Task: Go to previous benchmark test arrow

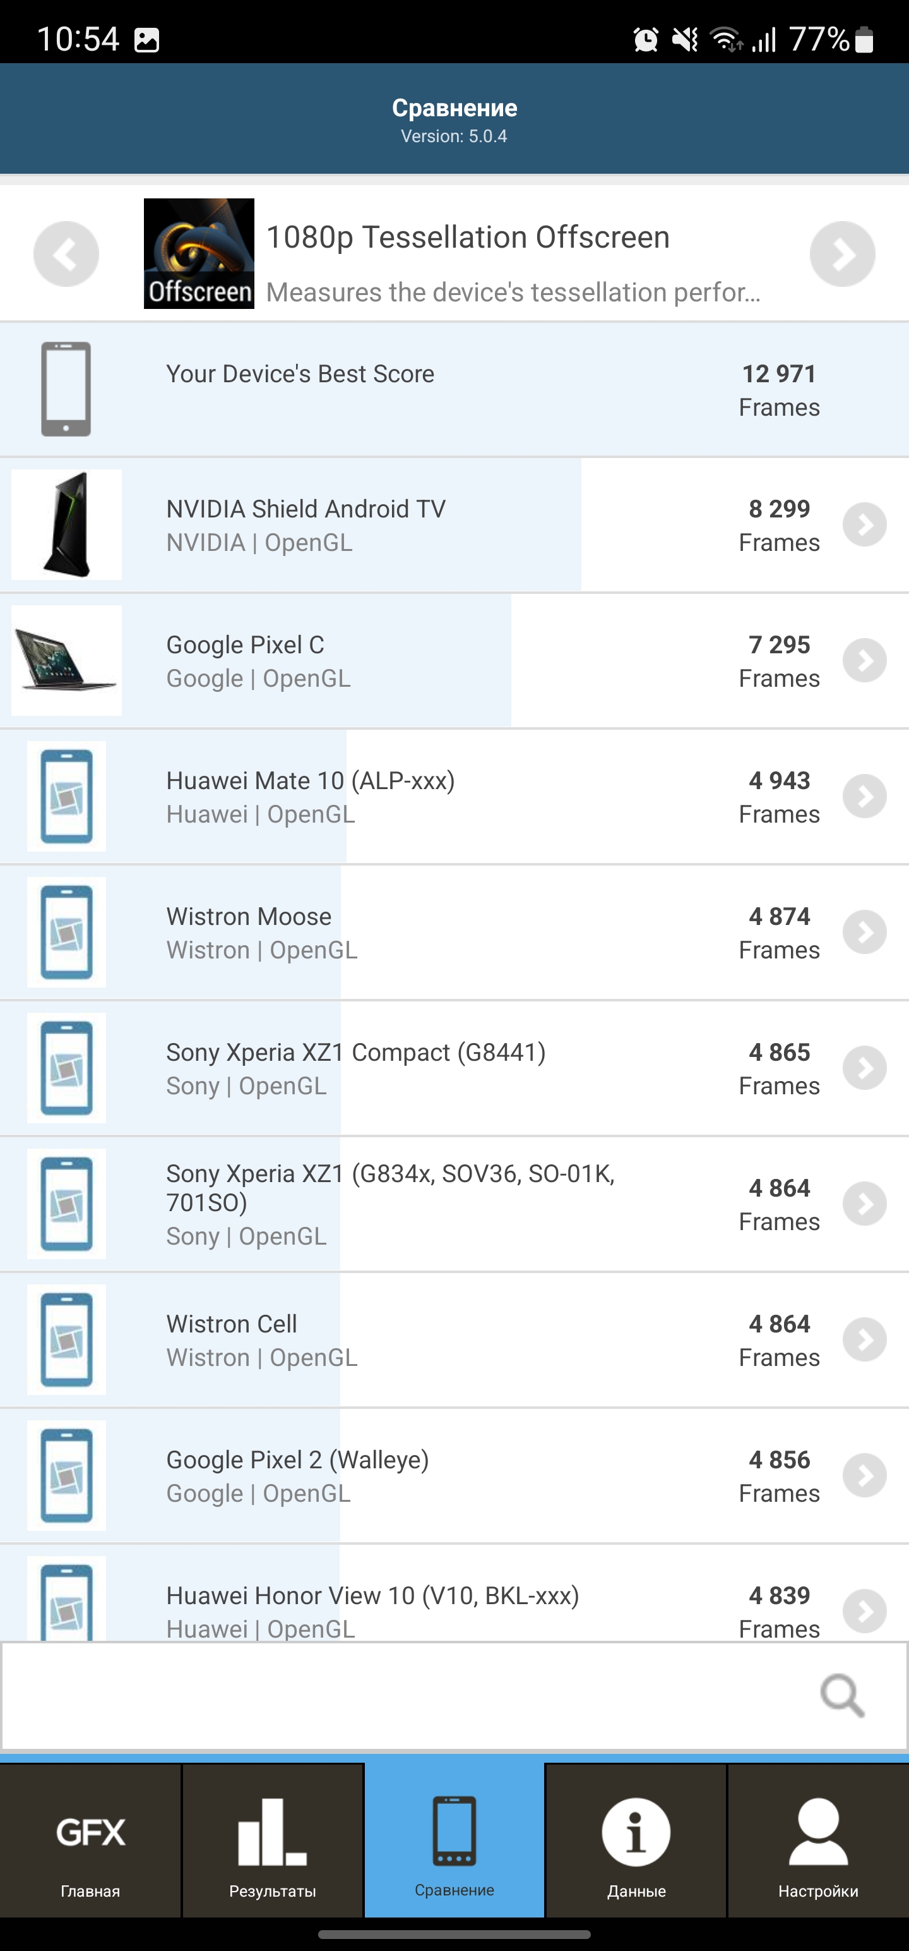Action: (x=66, y=254)
